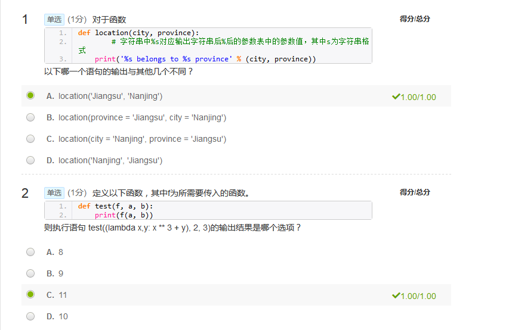Click the 单选 tag on question 2
The height and width of the screenshot is (330, 518).
click(54, 193)
